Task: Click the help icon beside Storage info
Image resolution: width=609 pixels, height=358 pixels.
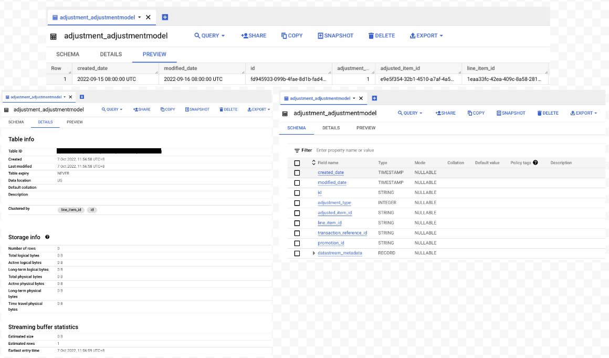Action: coord(47,237)
